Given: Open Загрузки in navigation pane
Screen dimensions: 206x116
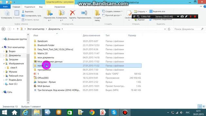Looking at the screenshot, I should [14, 59].
